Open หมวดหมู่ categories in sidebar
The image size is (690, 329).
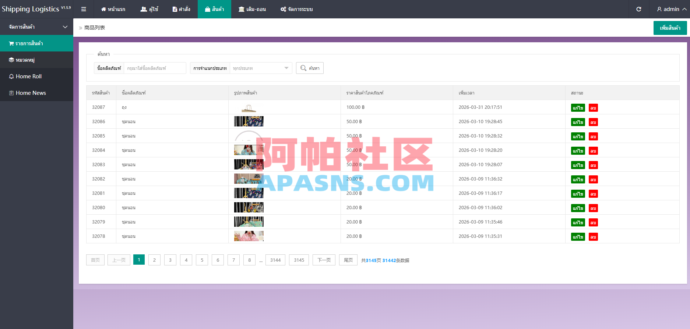click(x=36, y=60)
